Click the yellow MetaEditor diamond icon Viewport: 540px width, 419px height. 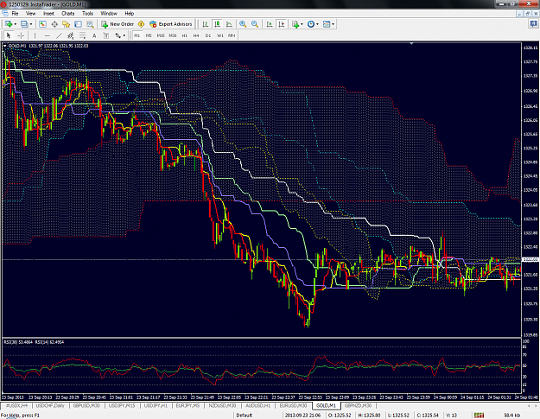[x=141, y=24]
